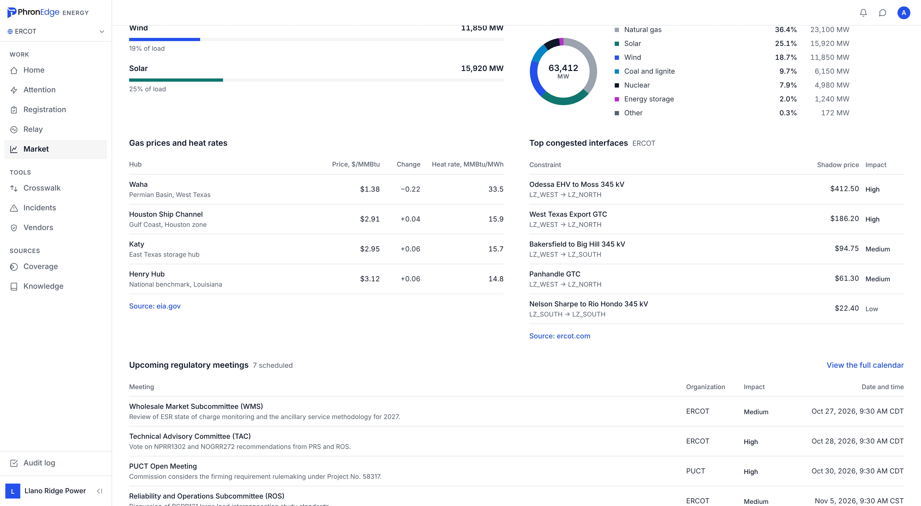The width and height of the screenshot is (921, 506).
Task: Select Houston Ship Channel hub
Action: [x=316, y=219]
